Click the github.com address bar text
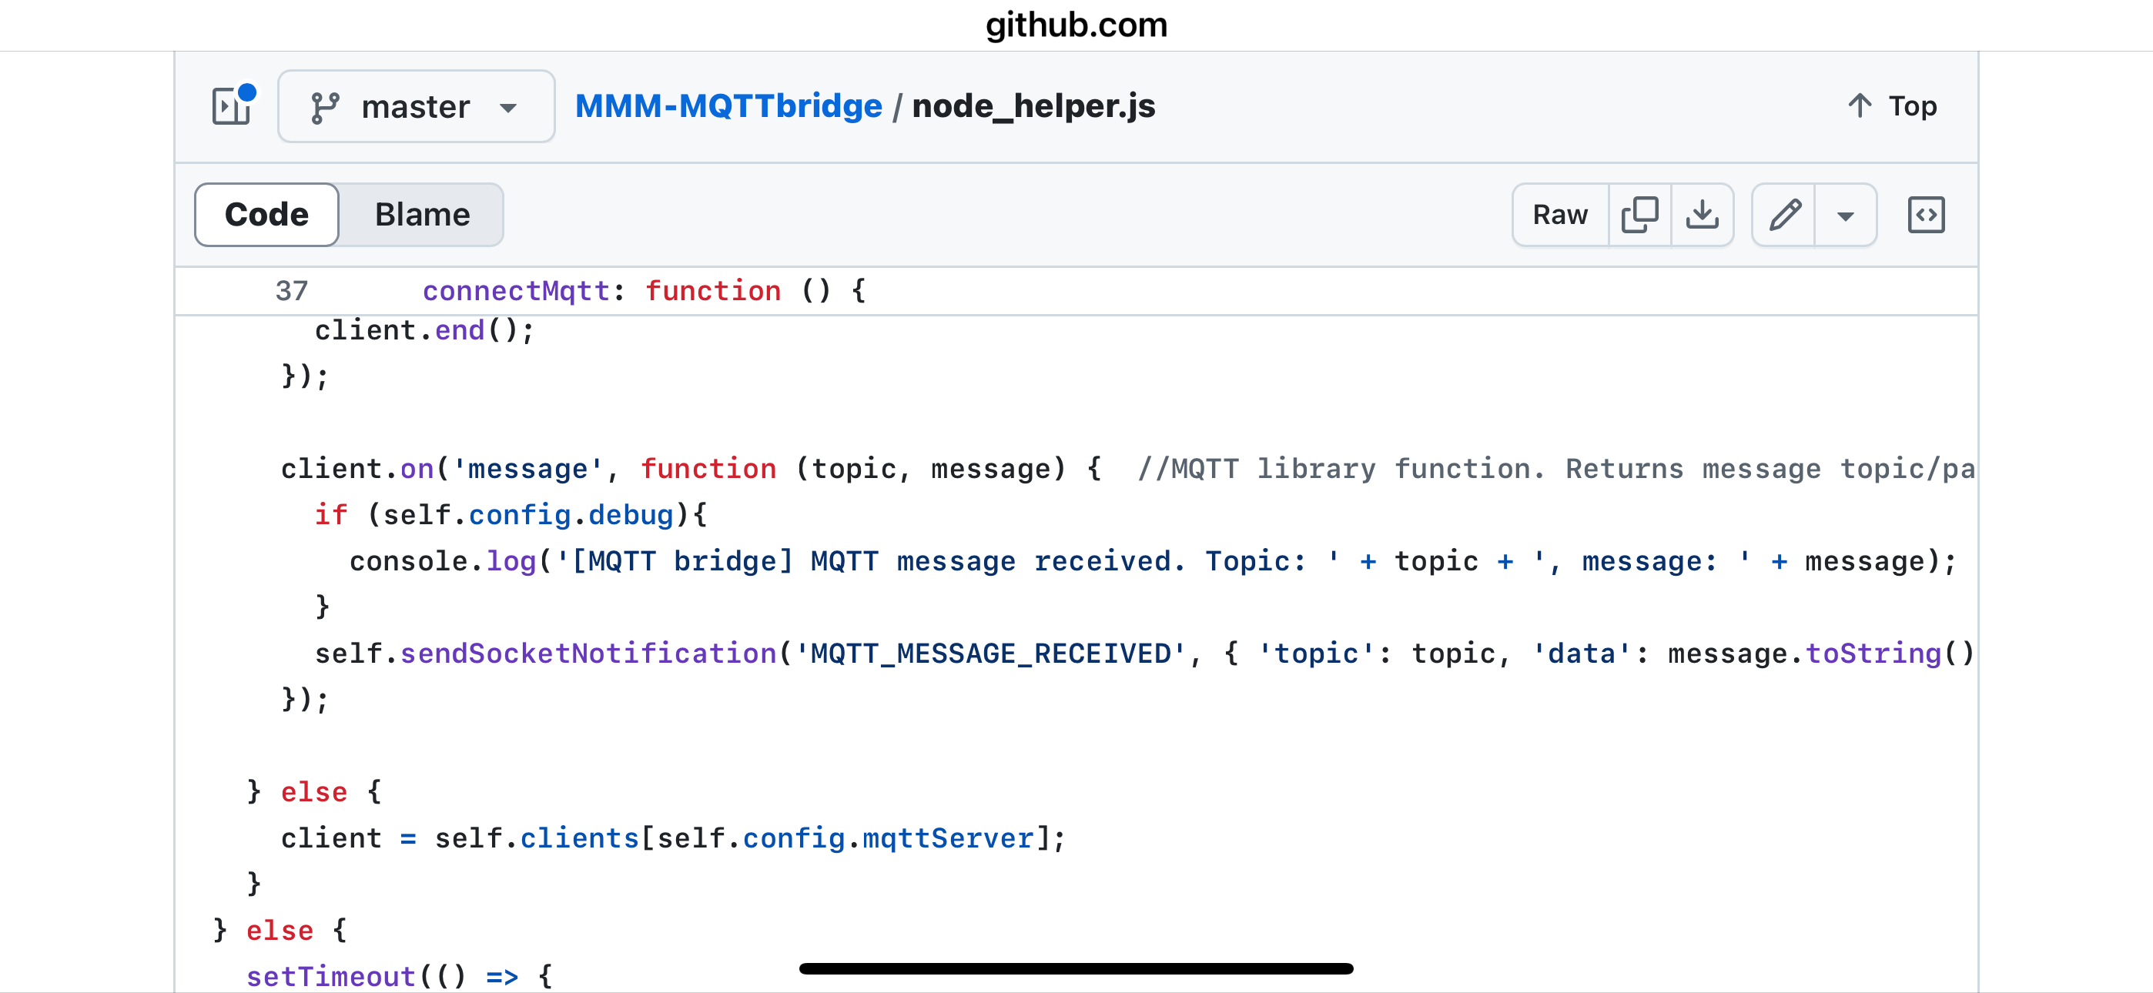2153x993 pixels. coord(1076,24)
